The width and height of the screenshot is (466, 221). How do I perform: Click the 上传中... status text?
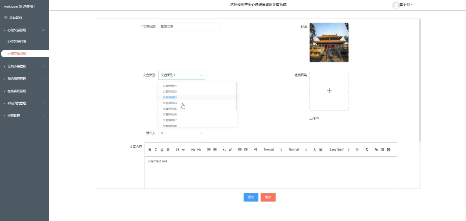[315, 119]
